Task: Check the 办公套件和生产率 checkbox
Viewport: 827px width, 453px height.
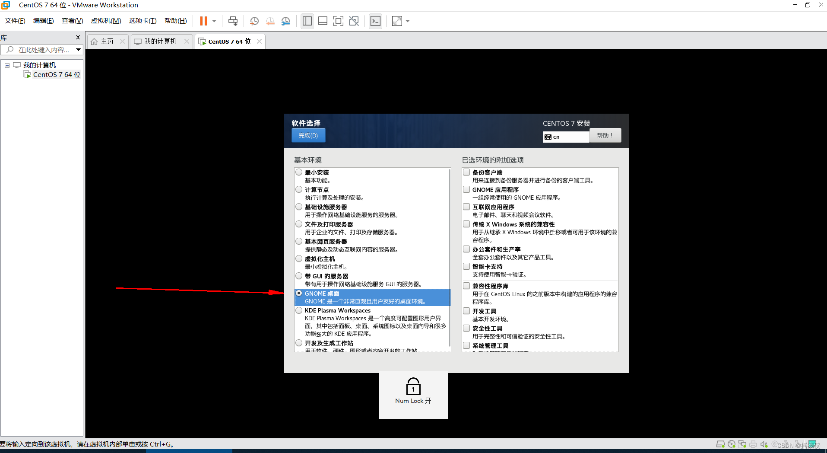Action: (466, 249)
